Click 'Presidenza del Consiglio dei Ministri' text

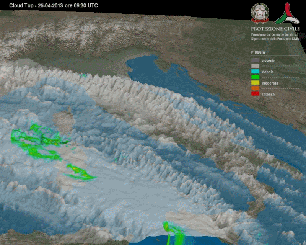(275, 34)
